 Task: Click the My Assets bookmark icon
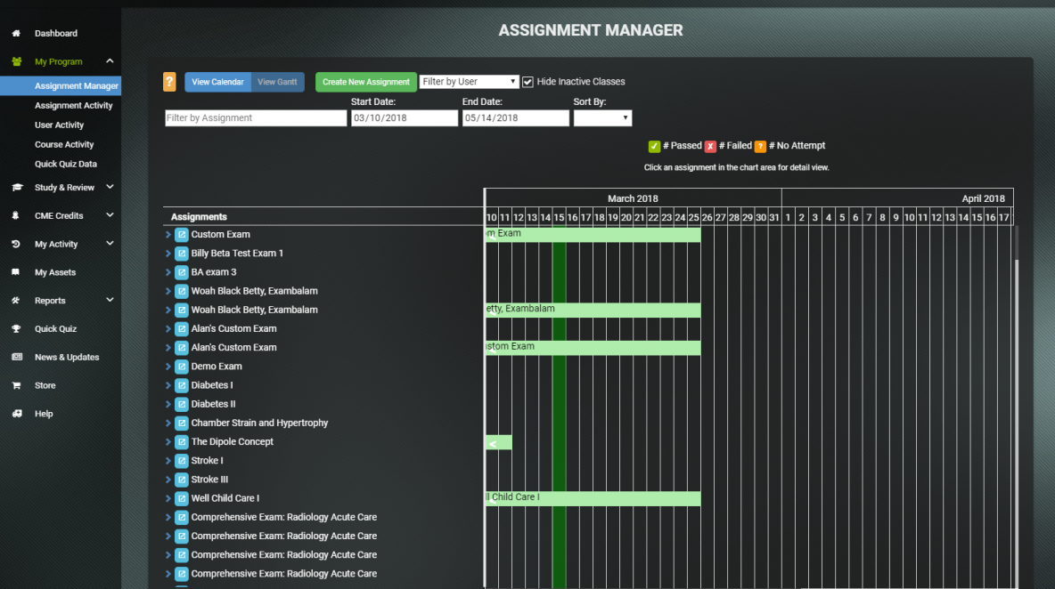click(x=15, y=272)
